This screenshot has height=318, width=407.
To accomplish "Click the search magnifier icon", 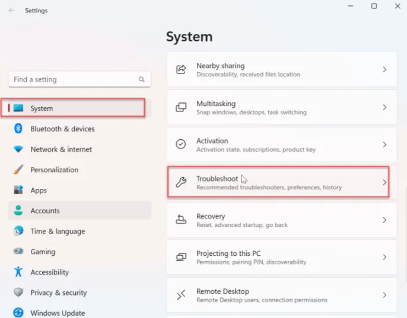I will tap(142, 79).
